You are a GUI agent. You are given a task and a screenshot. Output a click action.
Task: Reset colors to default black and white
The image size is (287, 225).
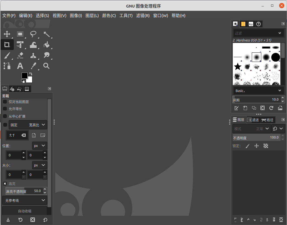[23, 81]
